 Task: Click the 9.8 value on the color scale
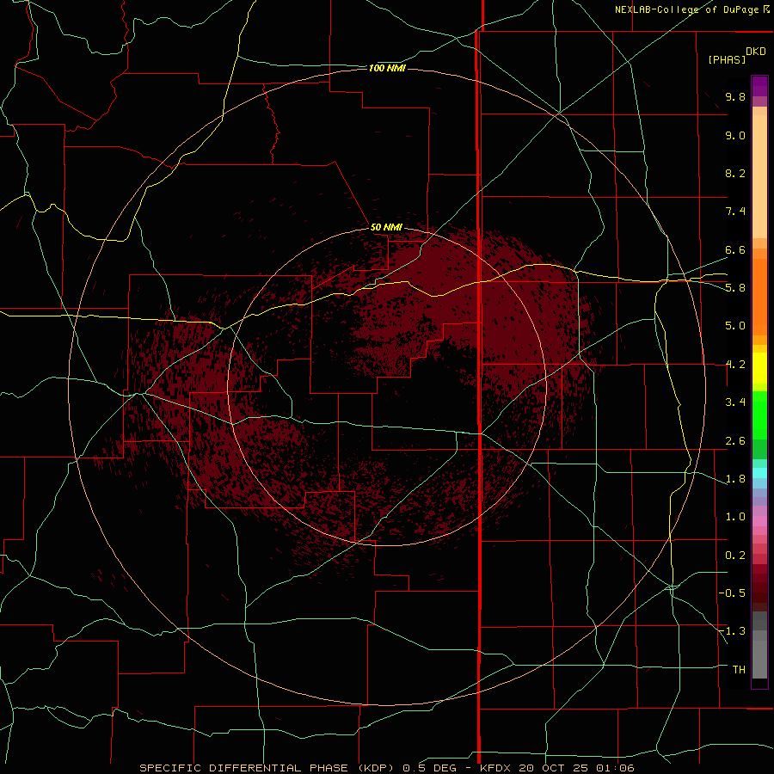735,96
